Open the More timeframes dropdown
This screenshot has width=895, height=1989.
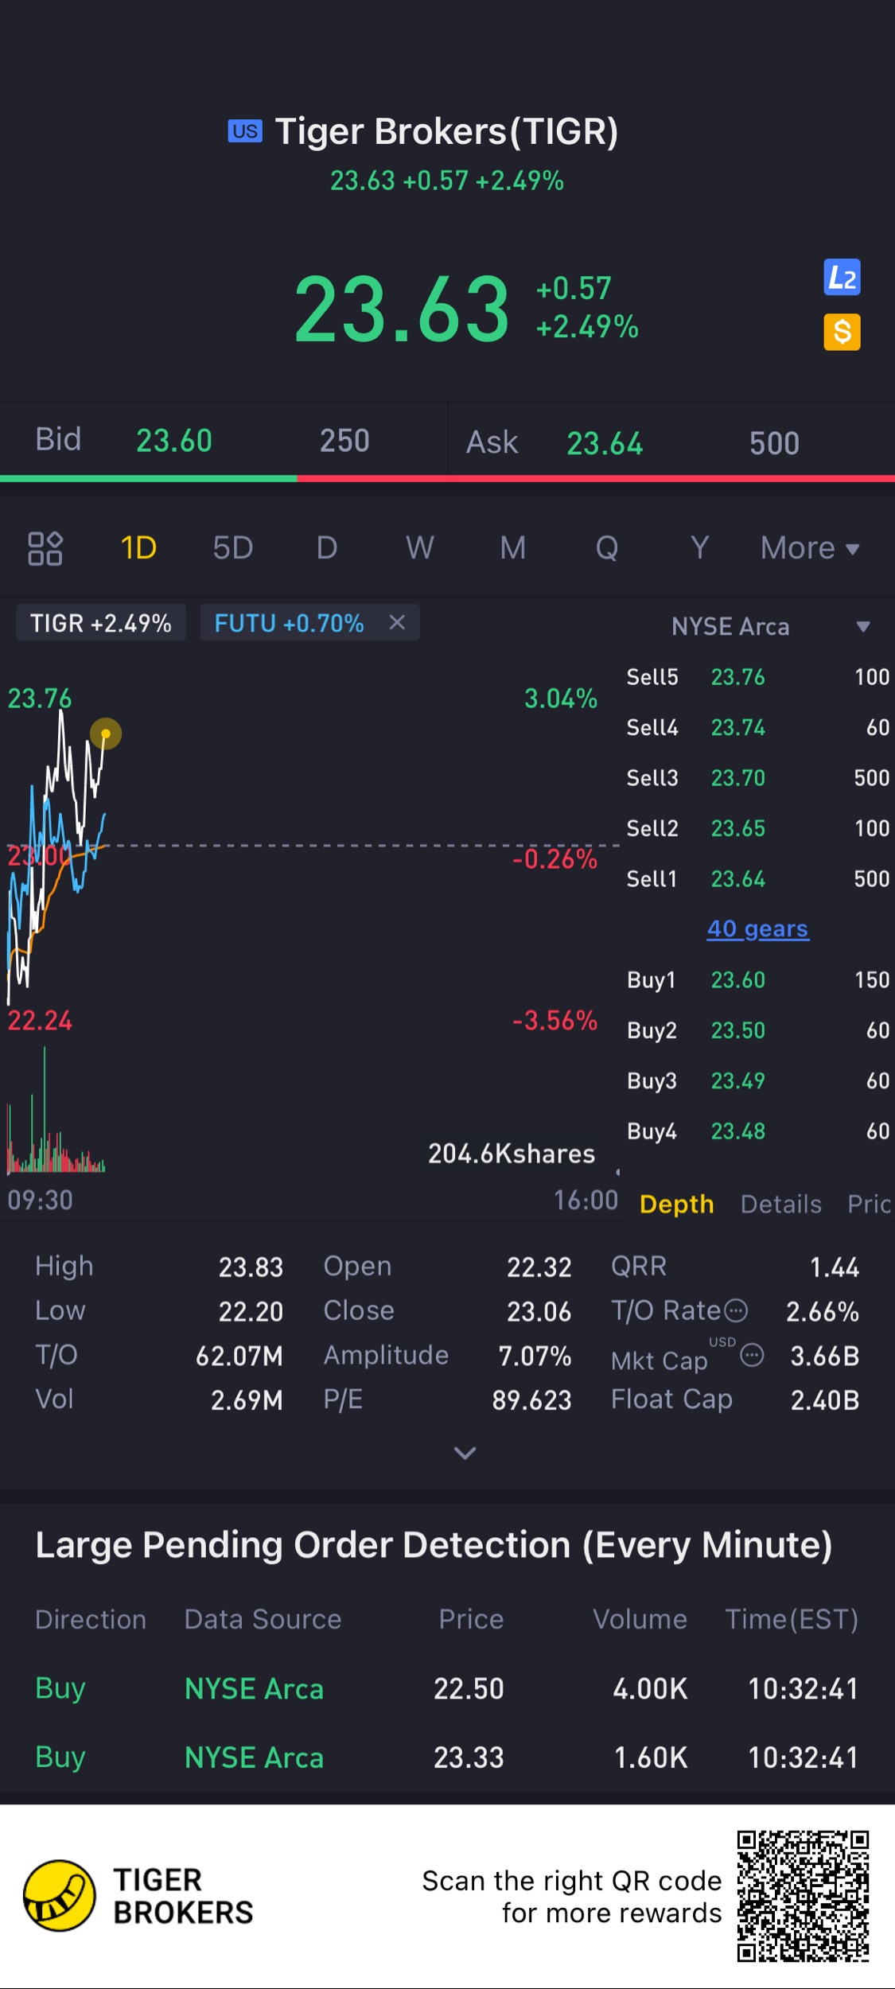click(809, 548)
